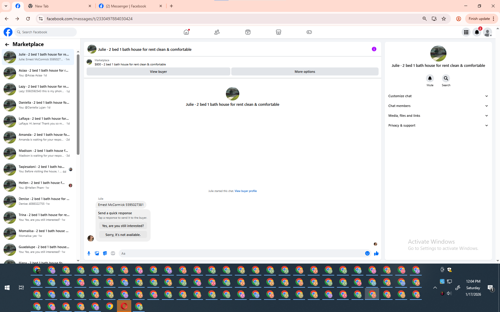Search in conversation magnifier icon
The height and width of the screenshot is (312, 500).
[x=446, y=78]
